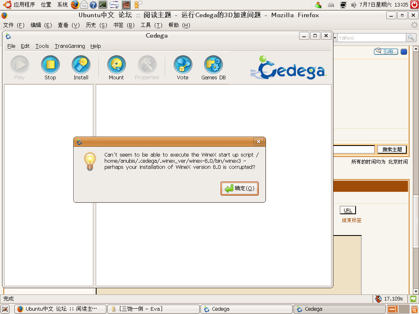Click the date and time clock

[384, 4]
